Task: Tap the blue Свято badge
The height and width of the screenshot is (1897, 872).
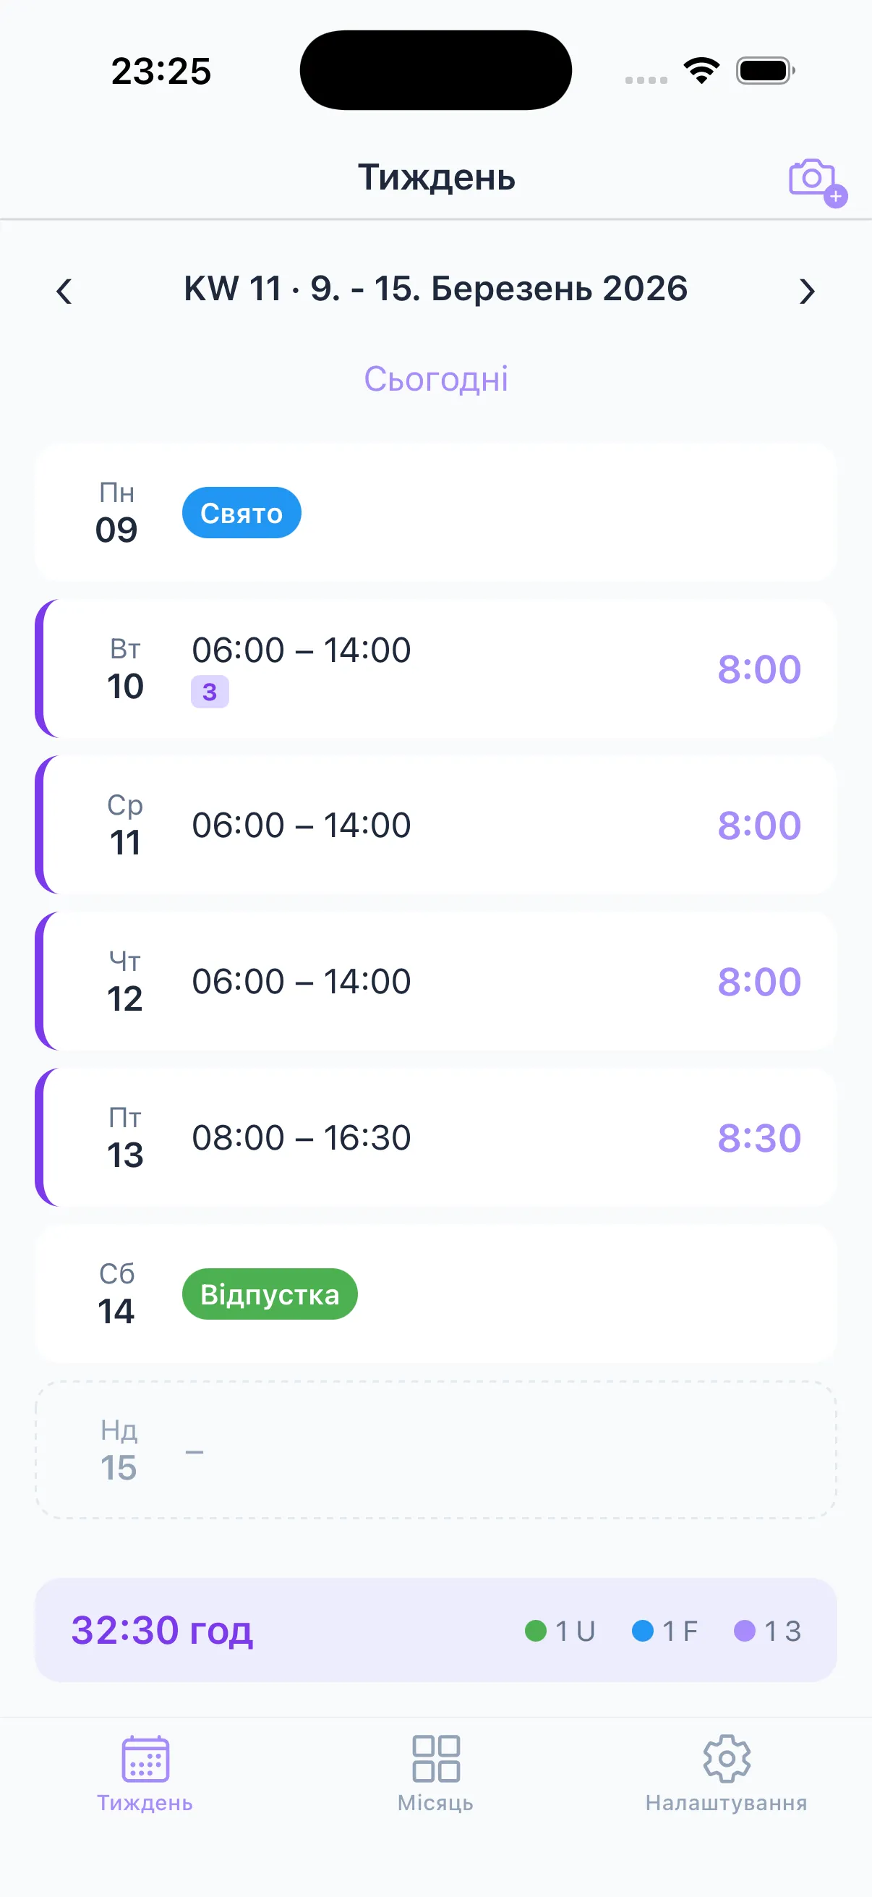Action: pyautogui.click(x=241, y=512)
